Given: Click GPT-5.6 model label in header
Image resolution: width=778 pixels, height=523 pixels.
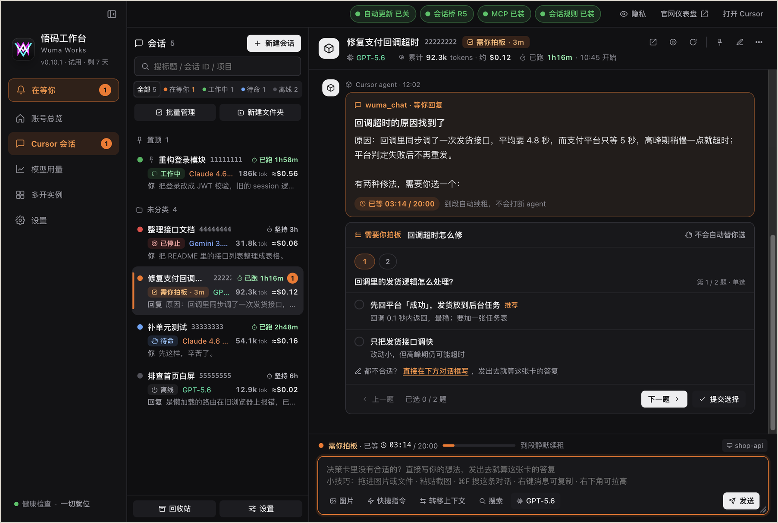Looking at the screenshot, I should (366, 58).
